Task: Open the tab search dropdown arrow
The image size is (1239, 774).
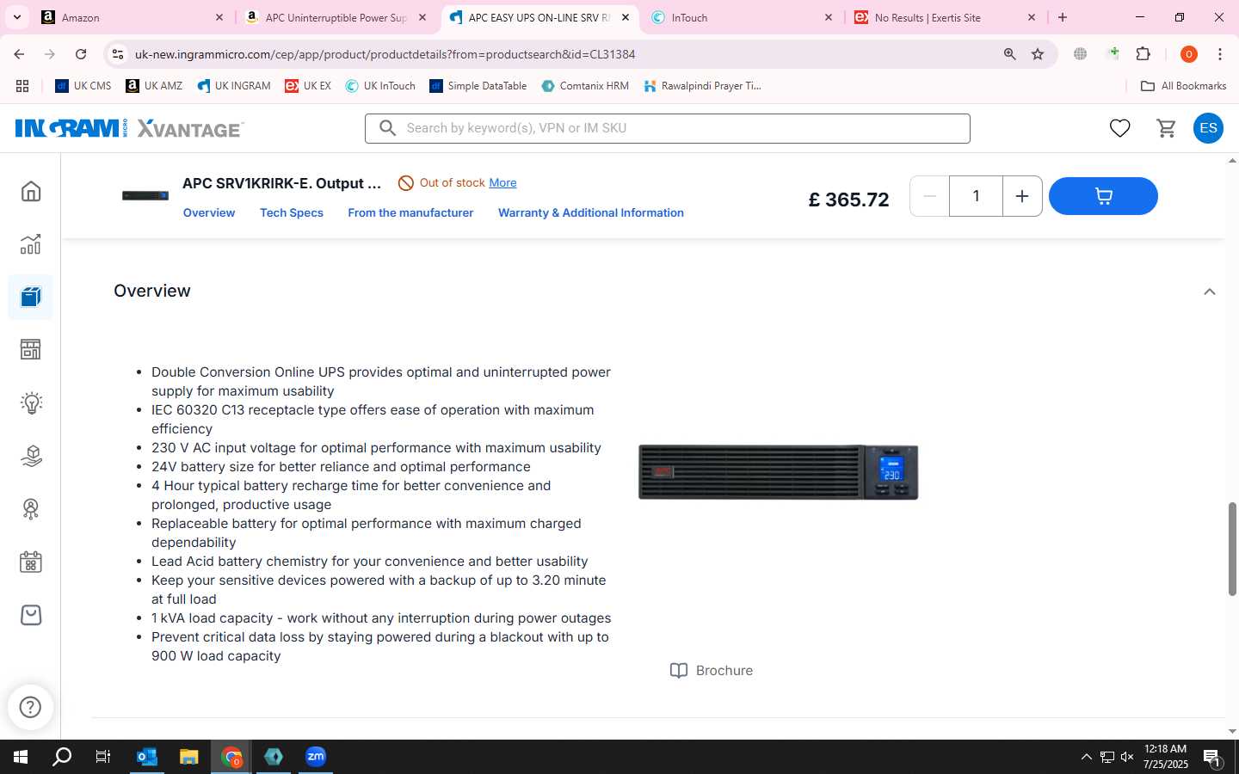Action: pyautogui.click(x=16, y=17)
